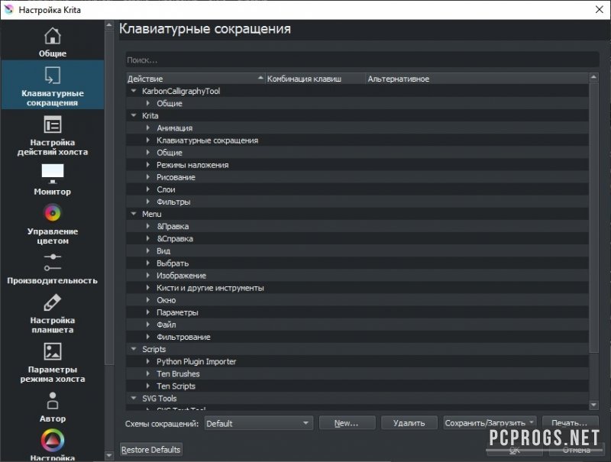Click the Удалить scheme button
Viewport: 611px width, 462px height.
click(x=409, y=422)
